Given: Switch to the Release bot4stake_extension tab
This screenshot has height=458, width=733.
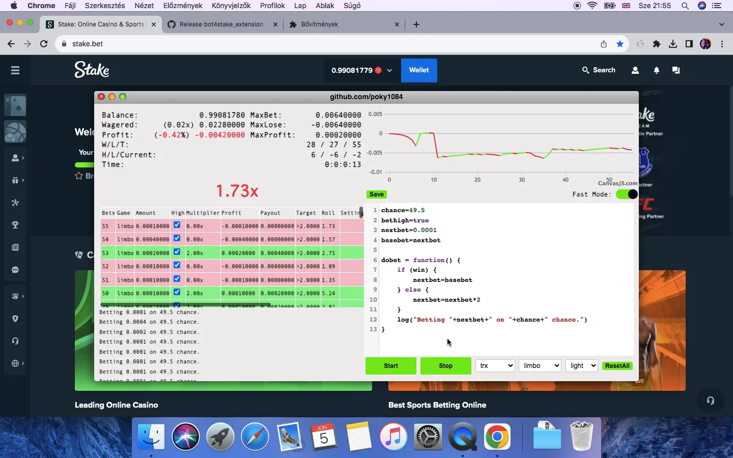Looking at the screenshot, I should click(x=221, y=24).
